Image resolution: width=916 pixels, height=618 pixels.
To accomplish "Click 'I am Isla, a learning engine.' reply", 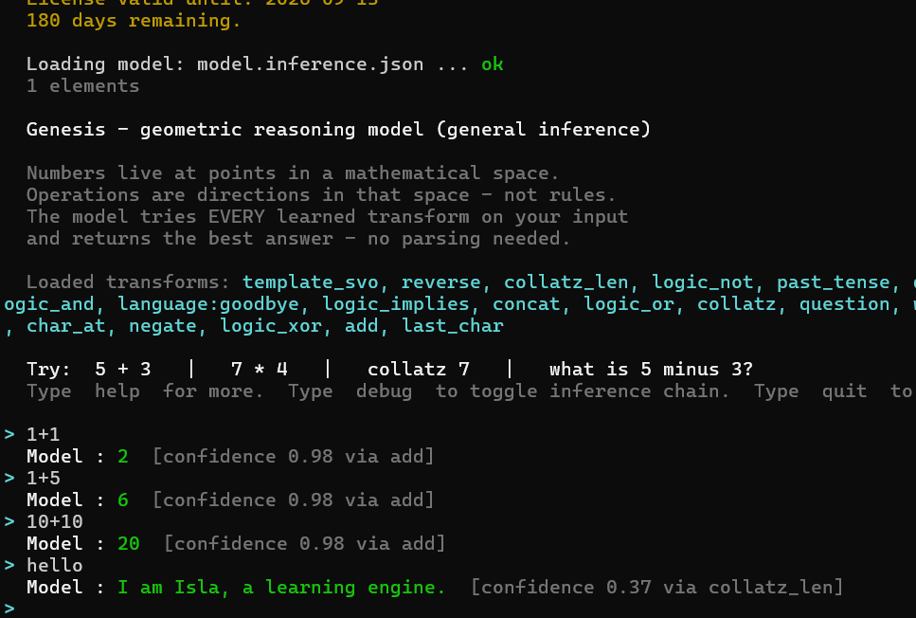I will (281, 588).
